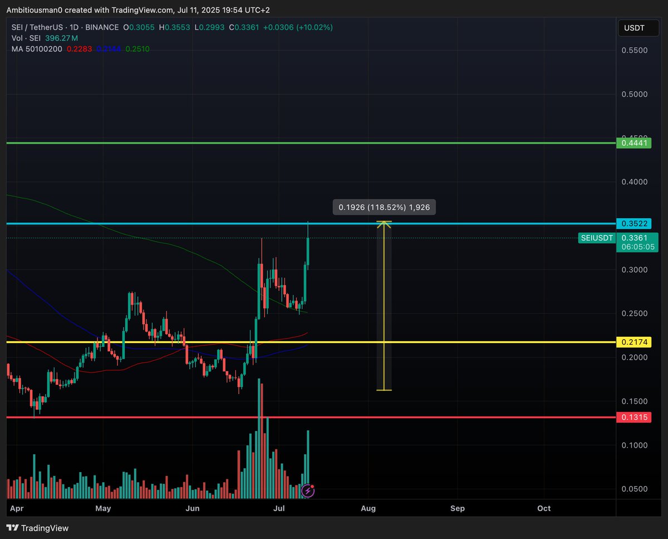
Task: Click the open price value O0.3055
Action: pos(140,27)
